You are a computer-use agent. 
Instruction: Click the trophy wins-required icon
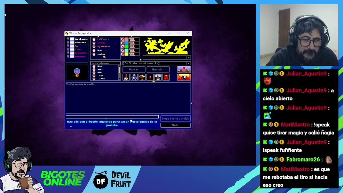click(142, 77)
